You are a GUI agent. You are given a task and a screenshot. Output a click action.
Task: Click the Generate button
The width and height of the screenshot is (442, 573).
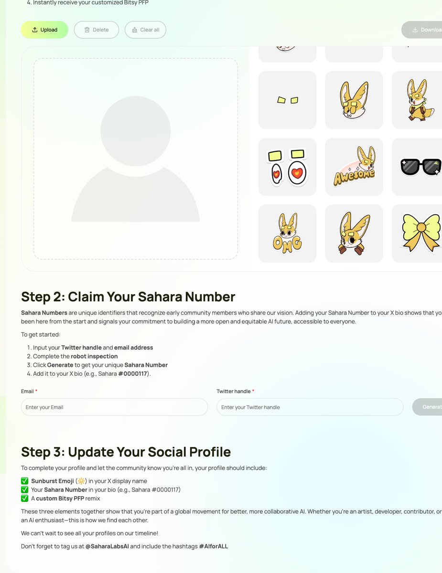click(427, 407)
